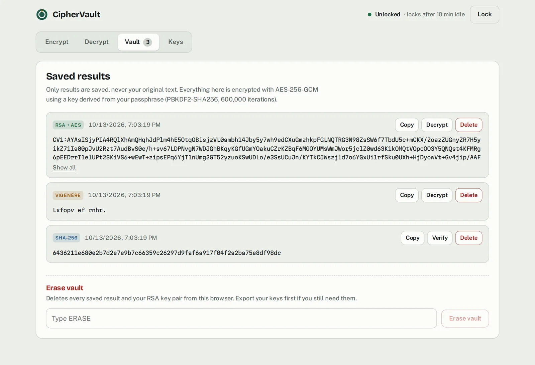Image resolution: width=535 pixels, height=365 pixels.
Task: Expand ciphertext with Show all link
Action: coord(64,167)
